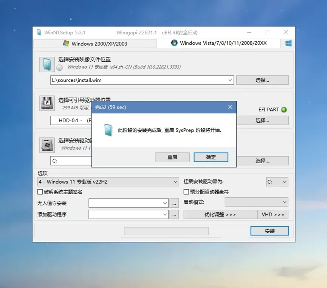
Task: Click the 安装 install button
Action: (269, 231)
